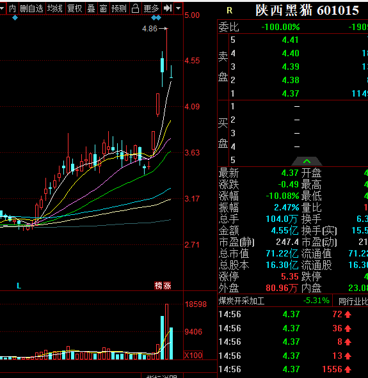The image size is (368, 378).
Task: Click sell level 1 price 4.37
Action: point(291,93)
